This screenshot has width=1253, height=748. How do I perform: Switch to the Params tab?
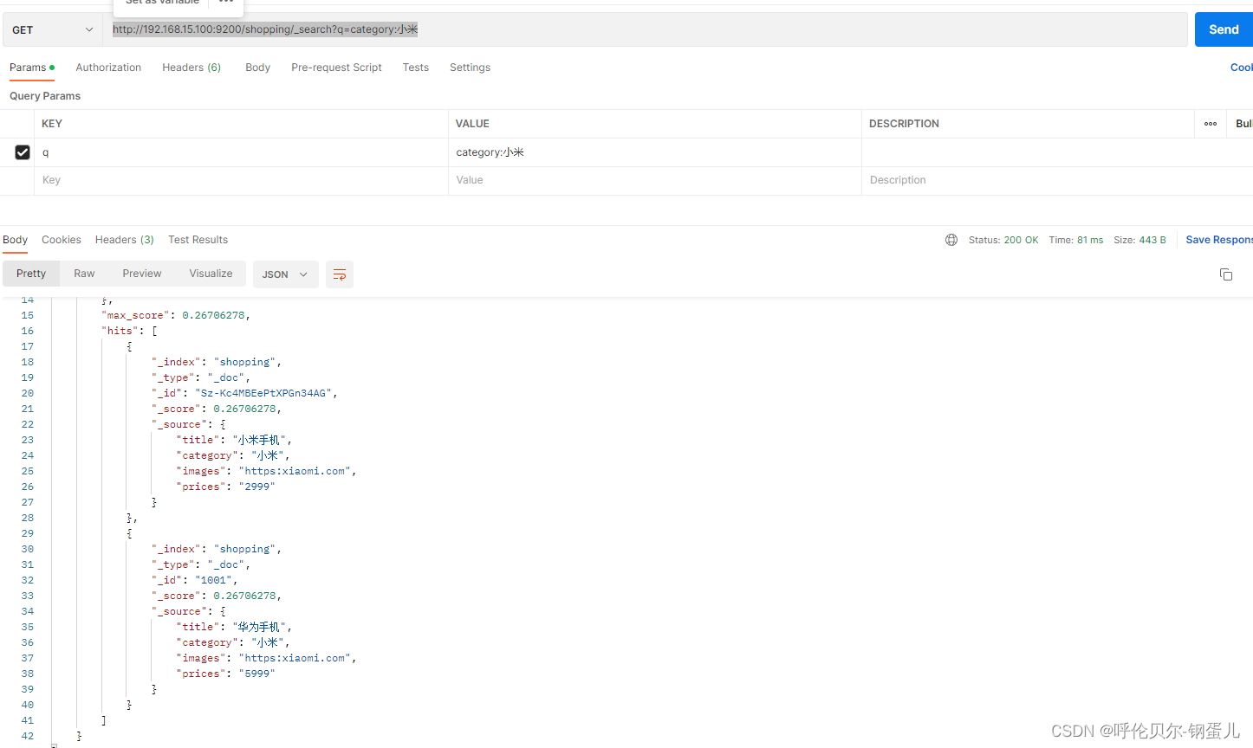click(32, 68)
